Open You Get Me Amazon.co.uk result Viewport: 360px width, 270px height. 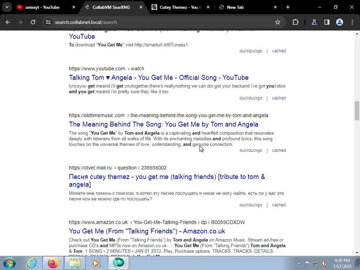147,231
